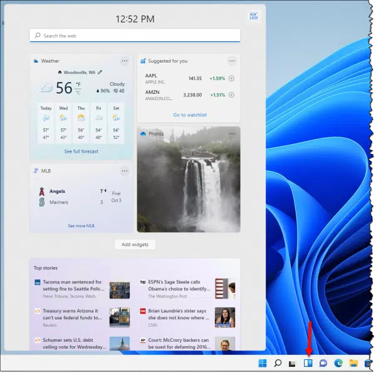Image resolution: width=376 pixels, height=373 pixels.
Task: Open Go to watchlist link
Action: click(x=190, y=115)
